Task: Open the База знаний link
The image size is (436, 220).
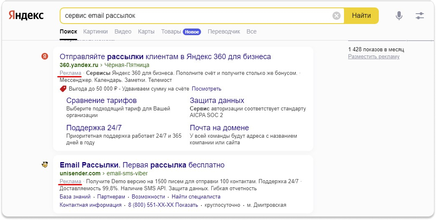Action: (75, 197)
